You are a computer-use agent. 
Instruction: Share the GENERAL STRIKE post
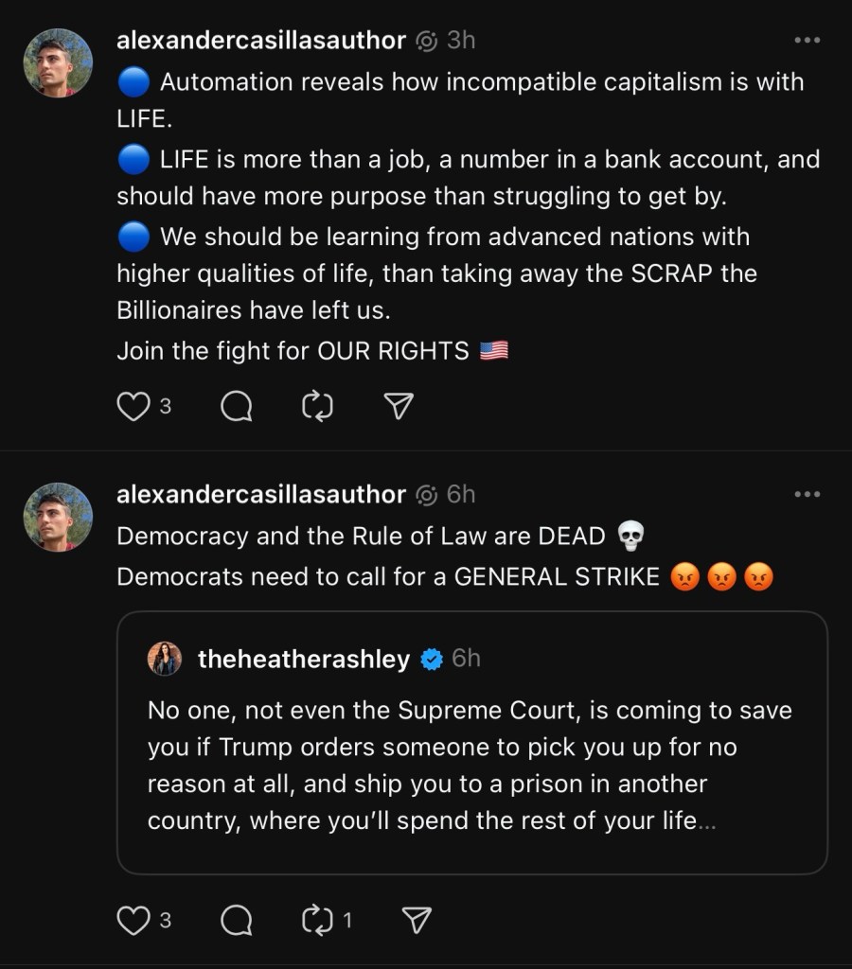[x=417, y=920]
